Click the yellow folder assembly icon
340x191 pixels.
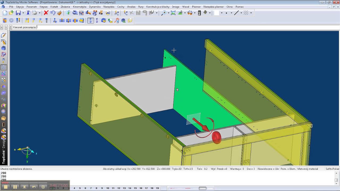[x=130, y=20]
